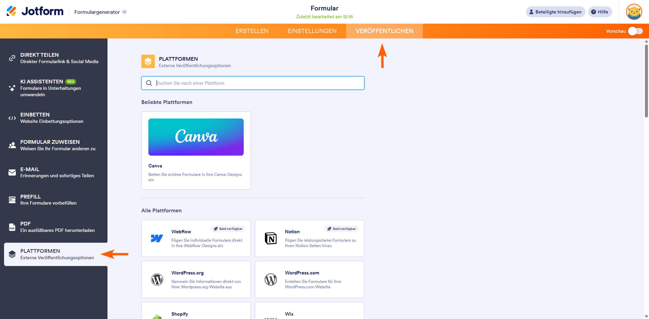Screen dimensions: 649x319
Task: Click the Bald verfügbar badge on Webflow
Action: coord(228,229)
